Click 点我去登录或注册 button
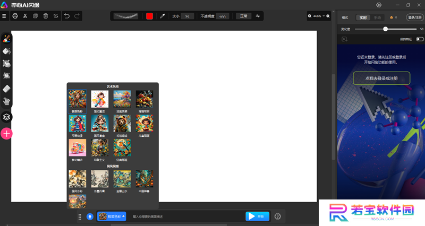Image resolution: width=425 pixels, height=226 pixels. [x=381, y=78]
